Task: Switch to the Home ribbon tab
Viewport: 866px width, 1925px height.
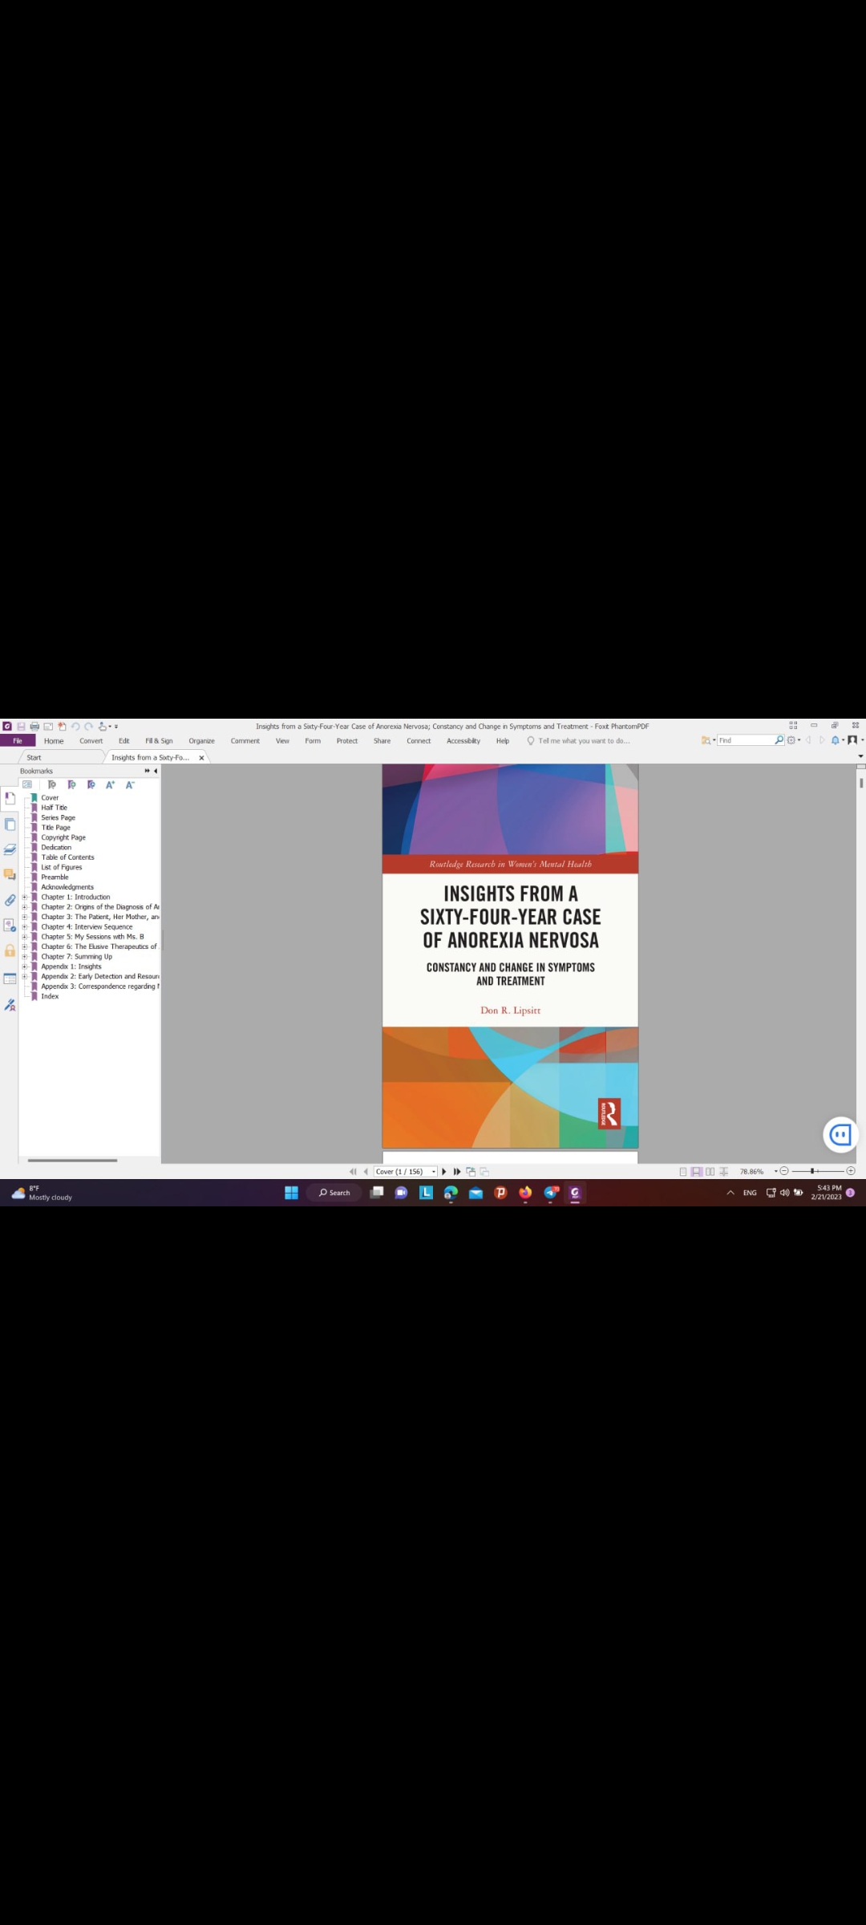Action: (x=54, y=740)
